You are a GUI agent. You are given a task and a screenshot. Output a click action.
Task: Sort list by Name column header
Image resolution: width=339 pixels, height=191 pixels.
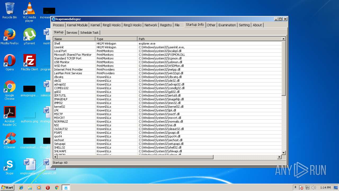pyautogui.click(x=74, y=39)
